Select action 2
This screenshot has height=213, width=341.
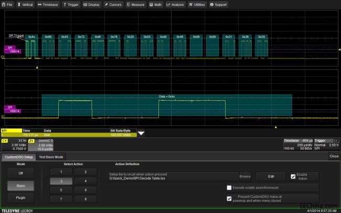tap(86, 172)
